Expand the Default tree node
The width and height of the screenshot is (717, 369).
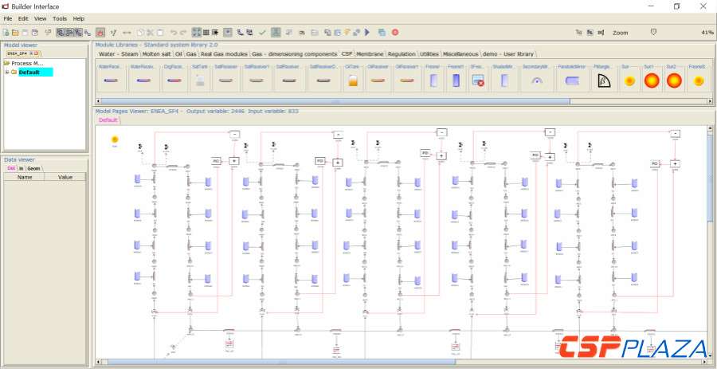coord(6,73)
